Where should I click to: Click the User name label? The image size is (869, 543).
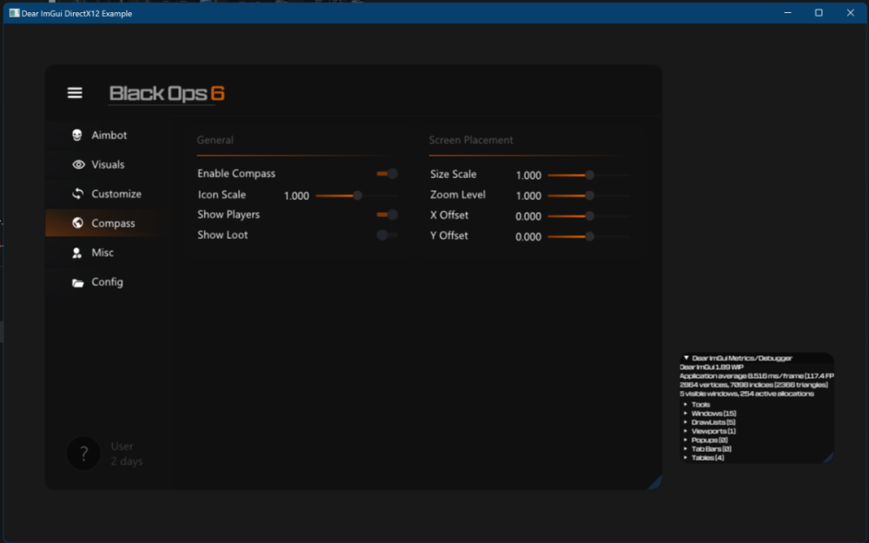point(123,447)
